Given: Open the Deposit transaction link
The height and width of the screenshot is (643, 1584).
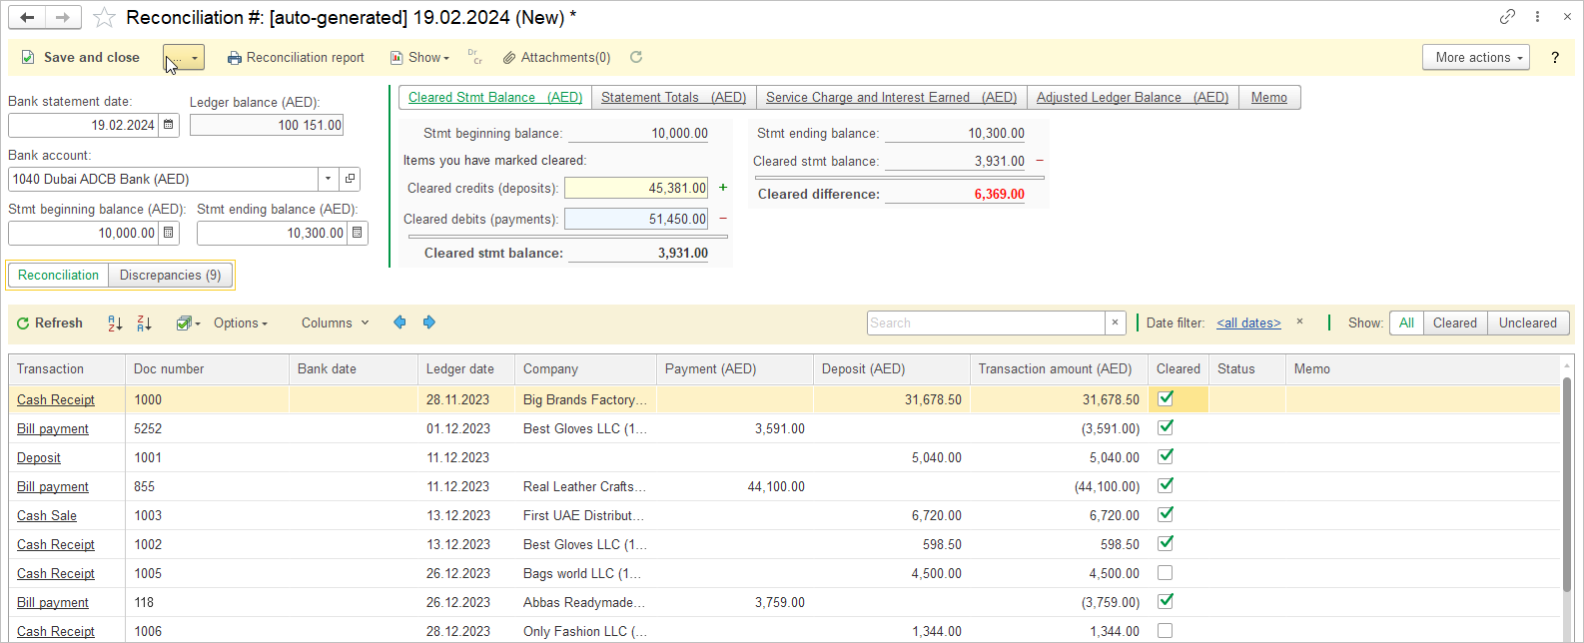Looking at the screenshot, I should 39,457.
